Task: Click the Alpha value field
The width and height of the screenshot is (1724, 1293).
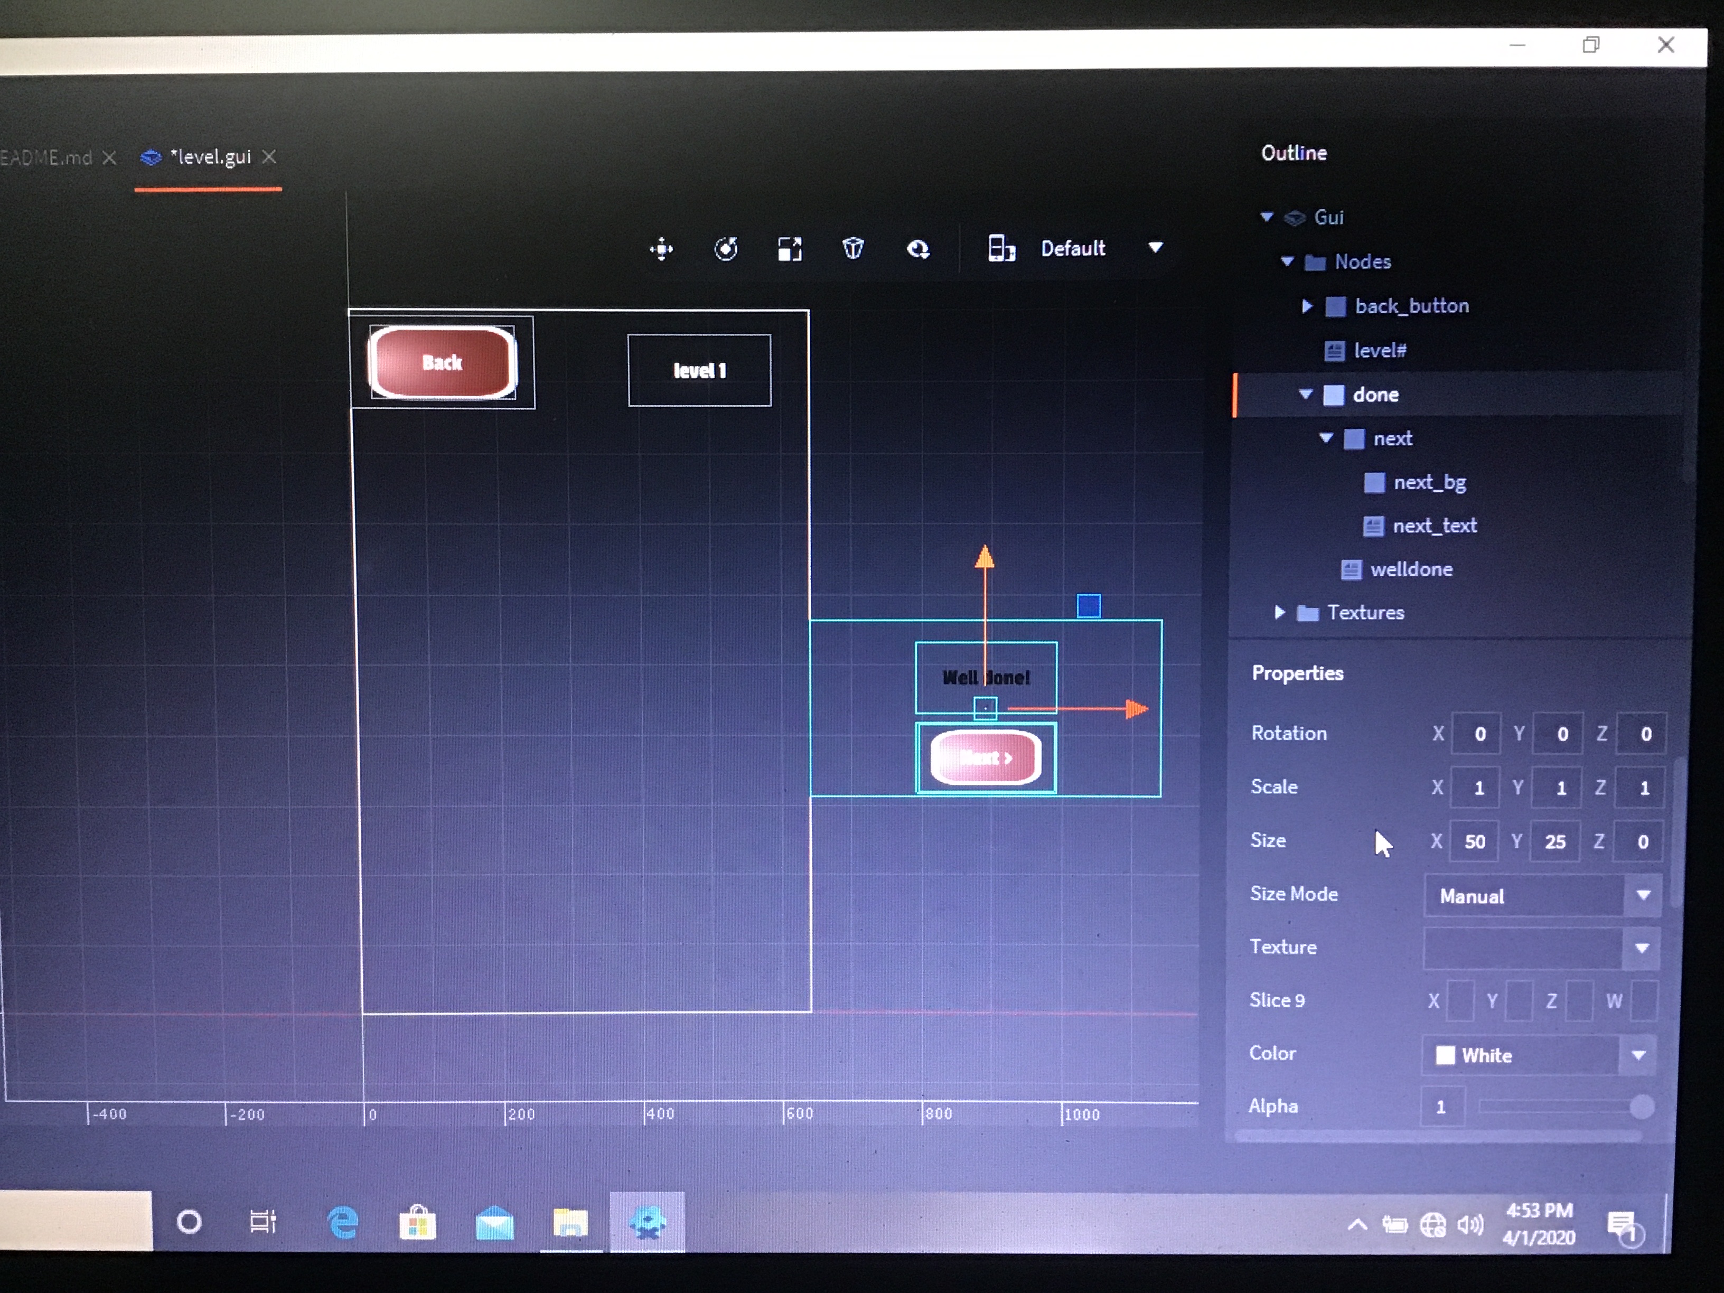Action: pyautogui.click(x=1442, y=1106)
